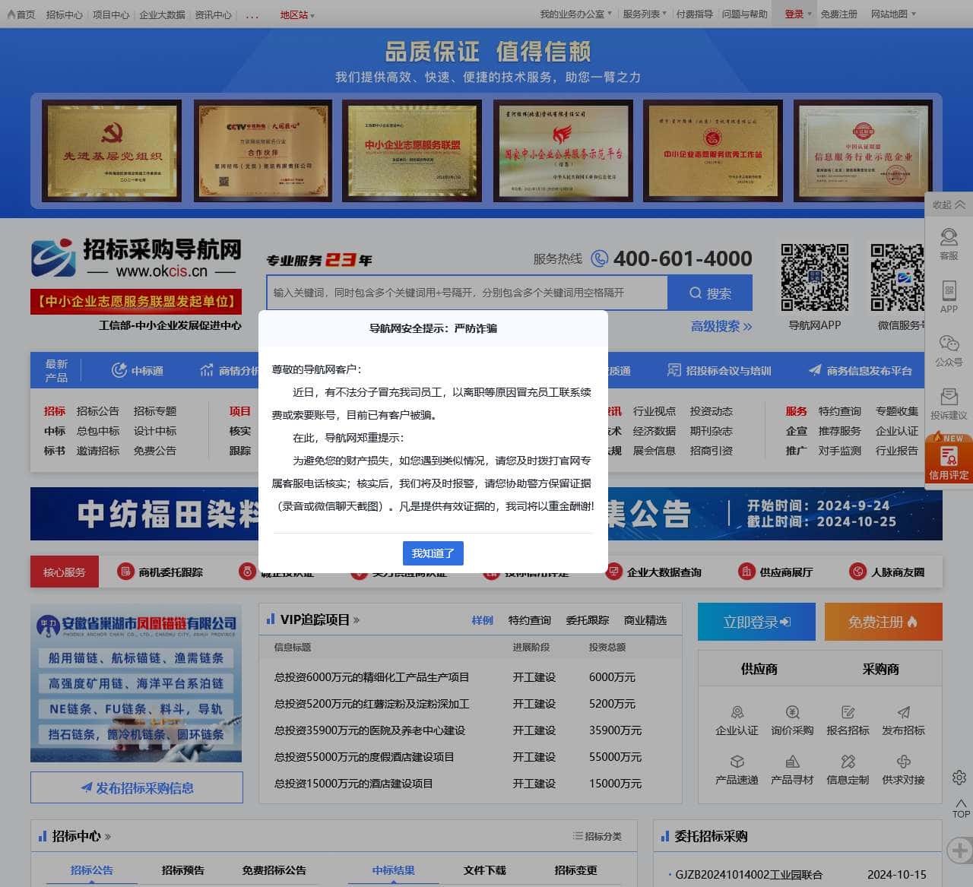
Task: Select the 中标结果 tab
Action: 394,870
